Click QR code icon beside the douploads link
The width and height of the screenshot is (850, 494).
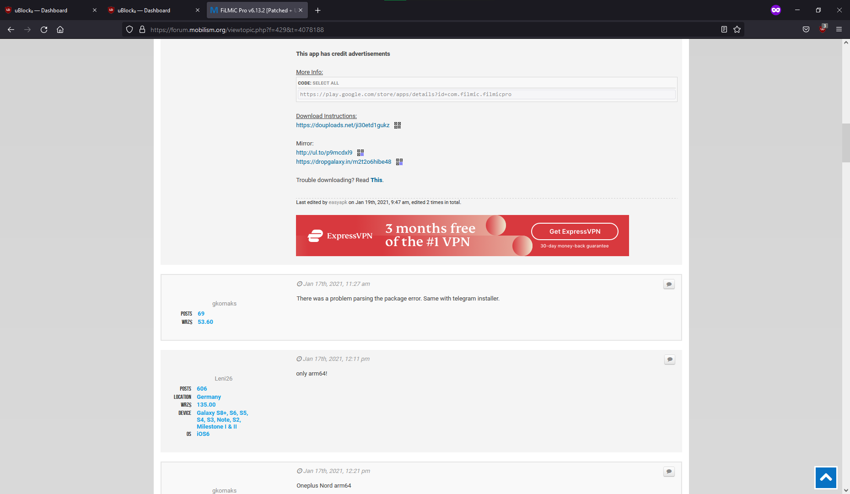(397, 125)
